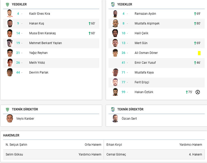Open Devrim Parlak's player profile link
Viewport: 207px width, 163px height.
tap(39, 72)
